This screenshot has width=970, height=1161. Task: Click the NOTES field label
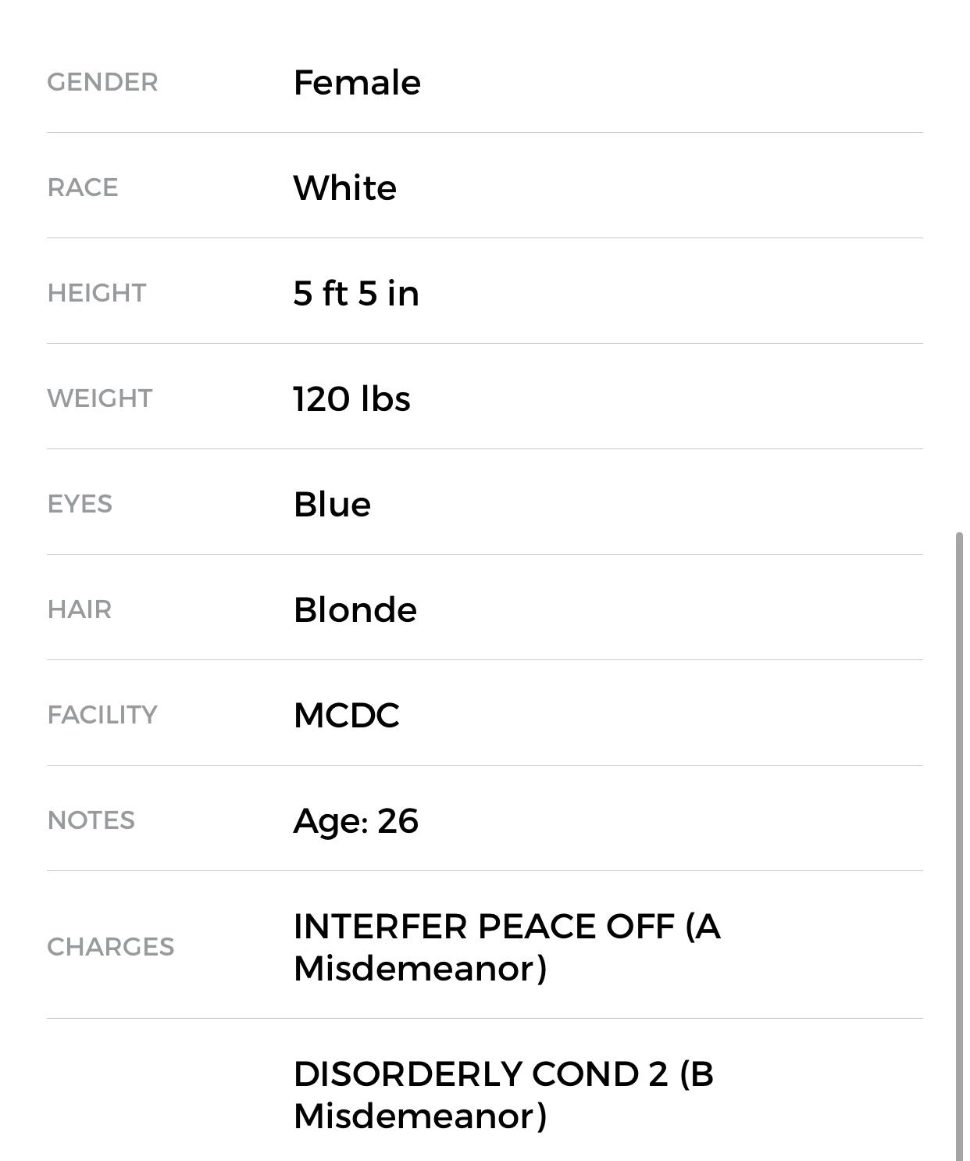pos(91,820)
